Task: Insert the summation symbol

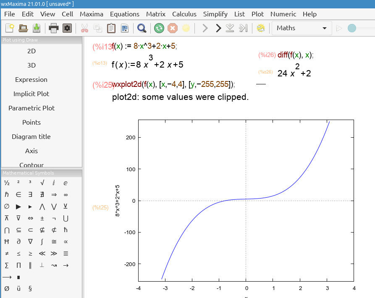Action: point(6,265)
